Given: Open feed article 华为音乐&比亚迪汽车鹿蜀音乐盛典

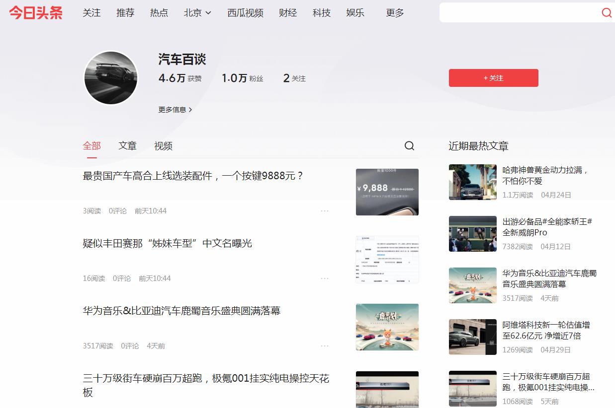Looking at the screenshot, I should point(181,311).
